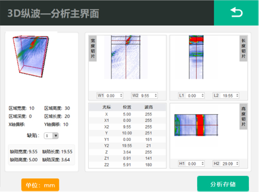Click the H2 value spinner arrows
The width and height of the screenshot is (259, 192).
[237, 164]
